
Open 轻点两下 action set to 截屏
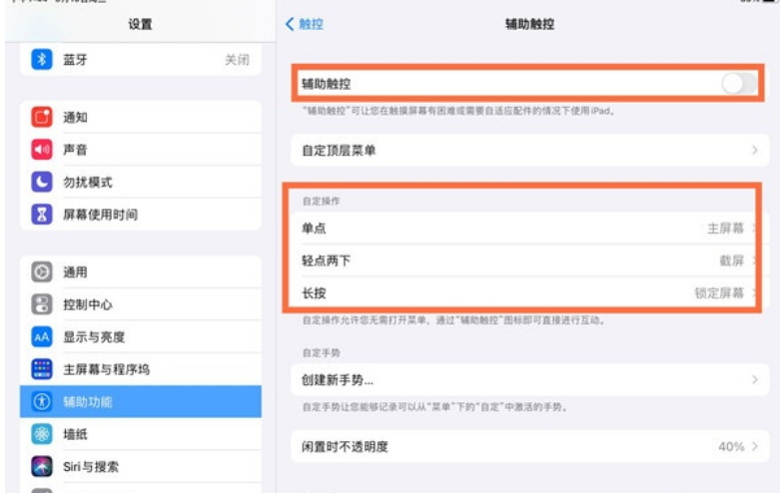click(529, 260)
